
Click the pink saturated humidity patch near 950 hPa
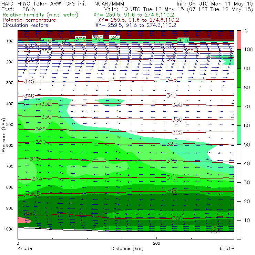24,220
